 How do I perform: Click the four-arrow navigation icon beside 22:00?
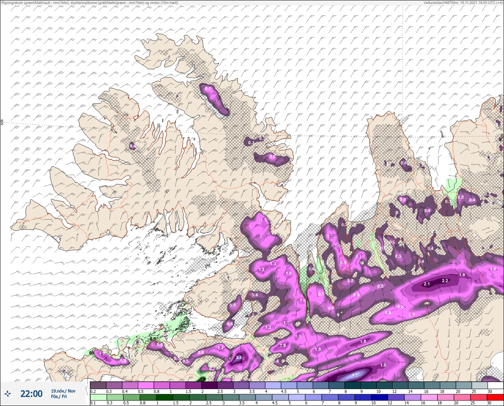tap(7, 393)
